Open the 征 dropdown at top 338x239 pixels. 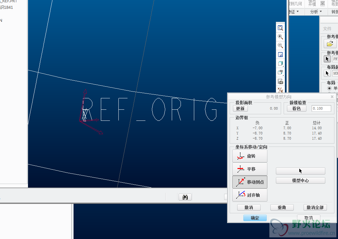click(293, 12)
